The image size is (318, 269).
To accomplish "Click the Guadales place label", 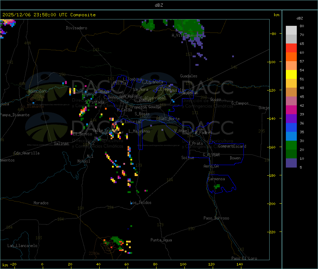I will 189,76.
